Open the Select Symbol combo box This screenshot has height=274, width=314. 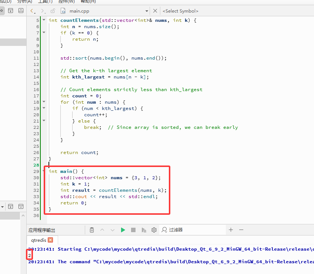point(180,11)
